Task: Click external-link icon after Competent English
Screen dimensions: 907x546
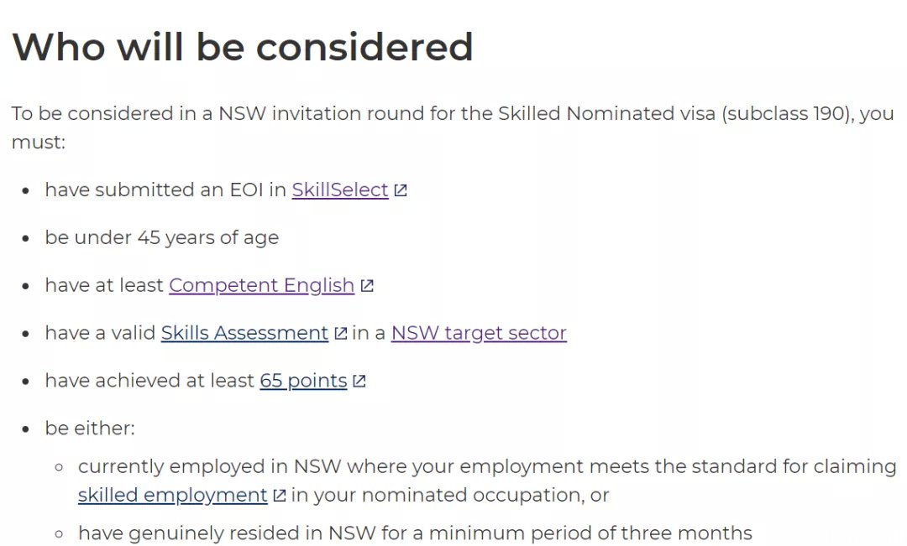Action: pos(367,285)
